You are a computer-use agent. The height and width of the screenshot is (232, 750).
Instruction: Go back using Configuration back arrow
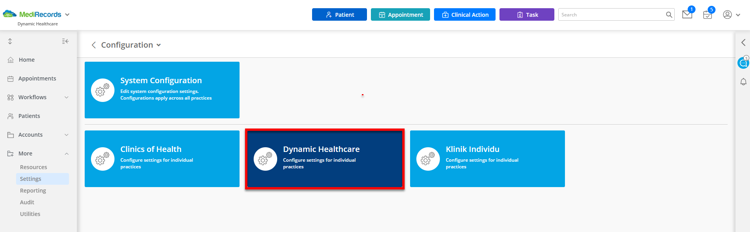click(94, 45)
